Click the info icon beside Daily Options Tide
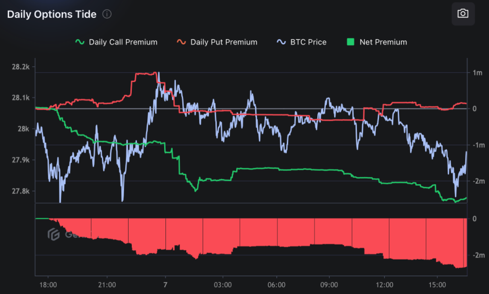The image size is (489, 294). coord(107,14)
